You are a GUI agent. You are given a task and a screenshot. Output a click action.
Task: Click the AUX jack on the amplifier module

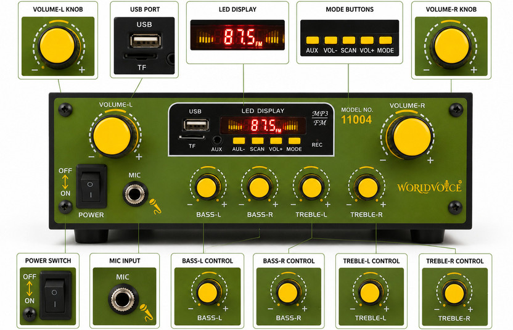point(216,141)
